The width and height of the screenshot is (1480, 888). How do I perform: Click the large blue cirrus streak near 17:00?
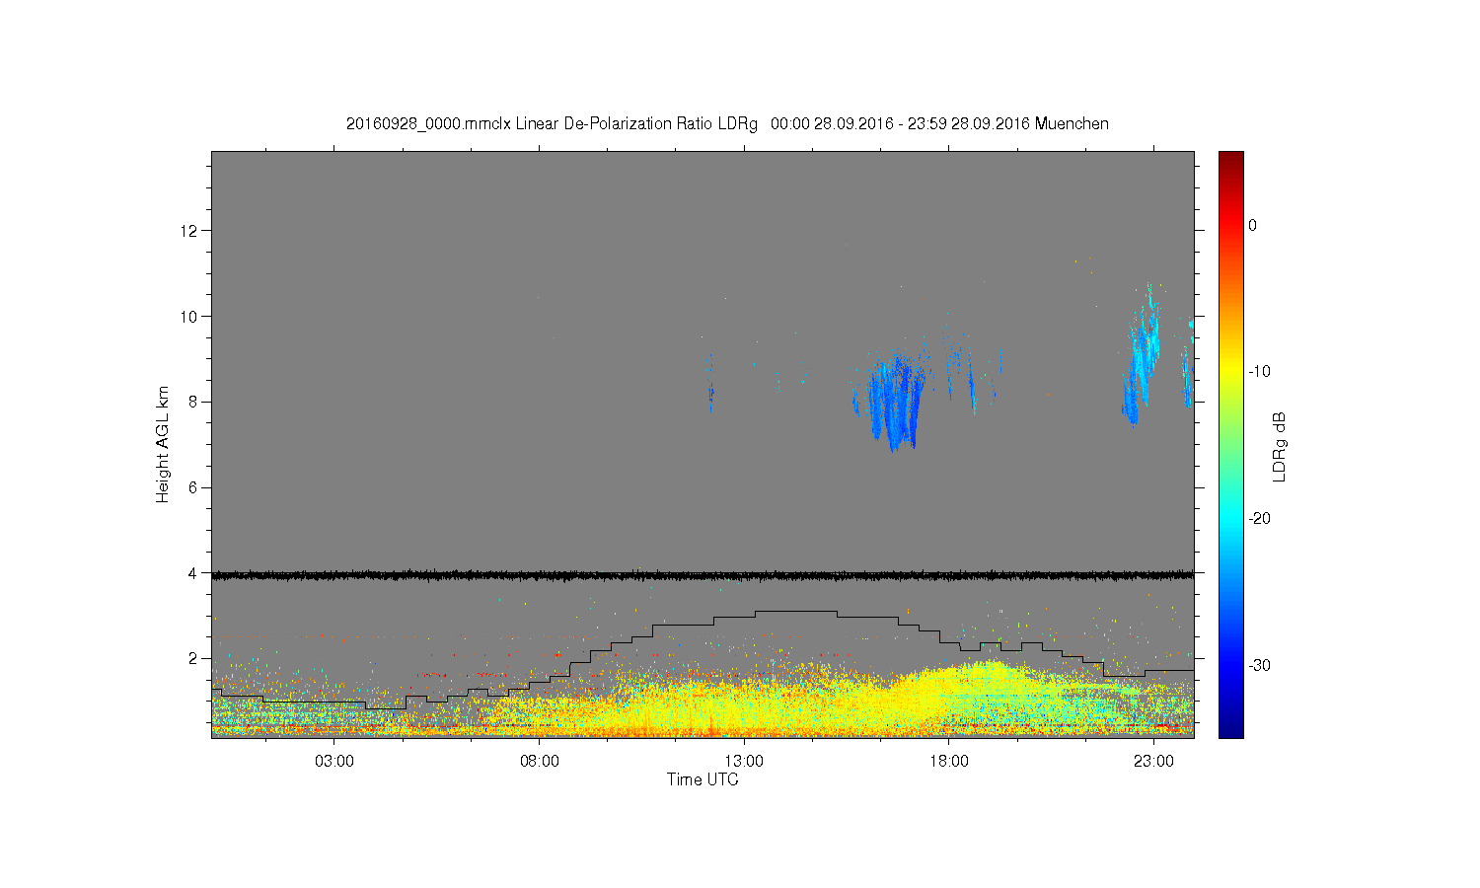[x=896, y=403]
